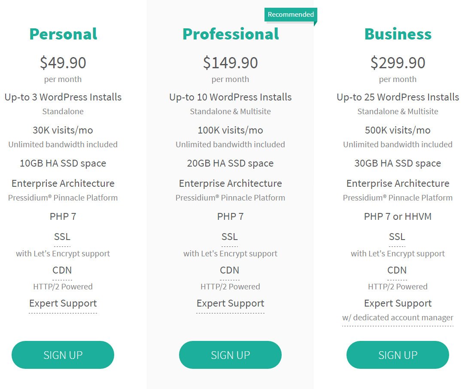Image resolution: width=462 pixels, height=389 pixels.
Task: Click CDN dotted link in Personal column
Action: 62,270
